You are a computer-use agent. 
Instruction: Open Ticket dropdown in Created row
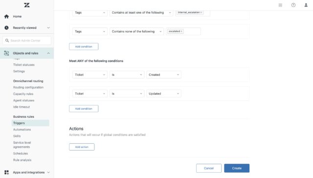90,75
